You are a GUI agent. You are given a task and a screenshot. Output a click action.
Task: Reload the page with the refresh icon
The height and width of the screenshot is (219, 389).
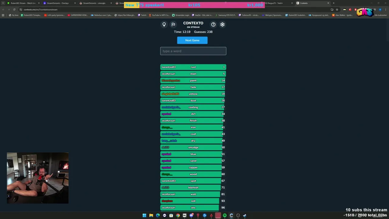[14, 9]
